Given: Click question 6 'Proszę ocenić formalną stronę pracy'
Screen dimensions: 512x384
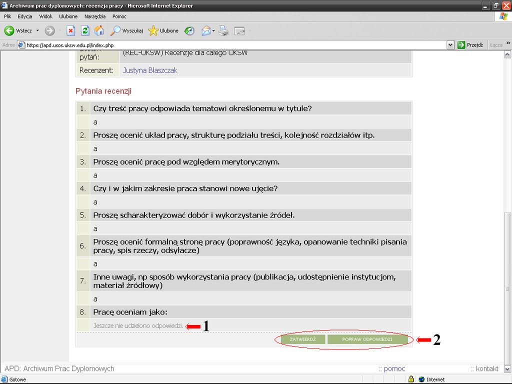Looking at the screenshot, I should click(x=250, y=246).
